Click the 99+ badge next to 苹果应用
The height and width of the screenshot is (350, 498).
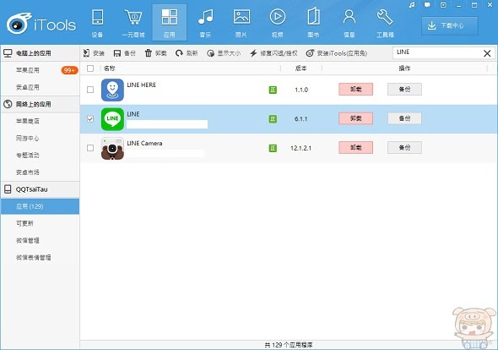coord(69,70)
